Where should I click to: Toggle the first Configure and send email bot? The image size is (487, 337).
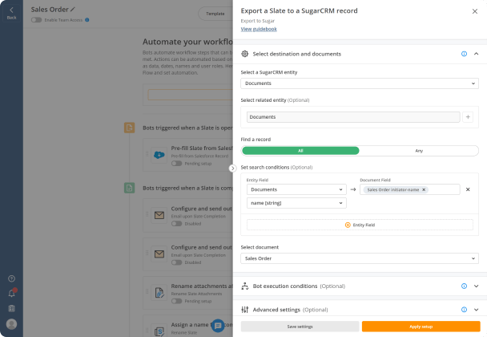176,223
